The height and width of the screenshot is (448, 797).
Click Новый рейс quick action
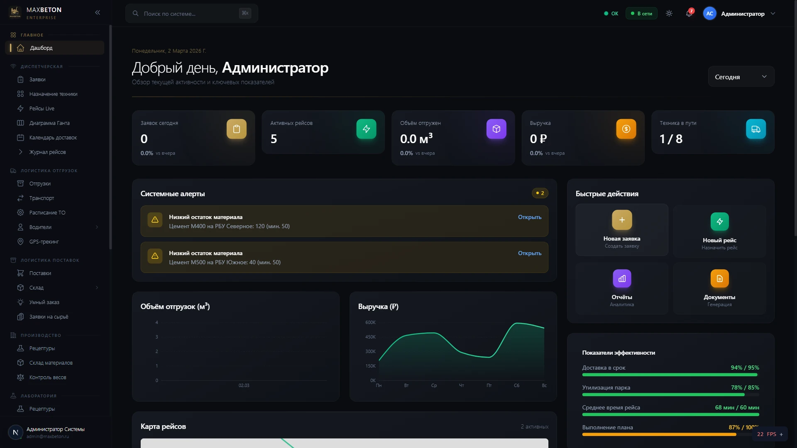tap(720, 231)
